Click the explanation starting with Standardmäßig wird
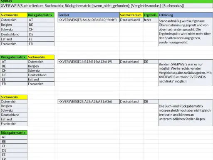The image size is (213, 160). click(186, 32)
